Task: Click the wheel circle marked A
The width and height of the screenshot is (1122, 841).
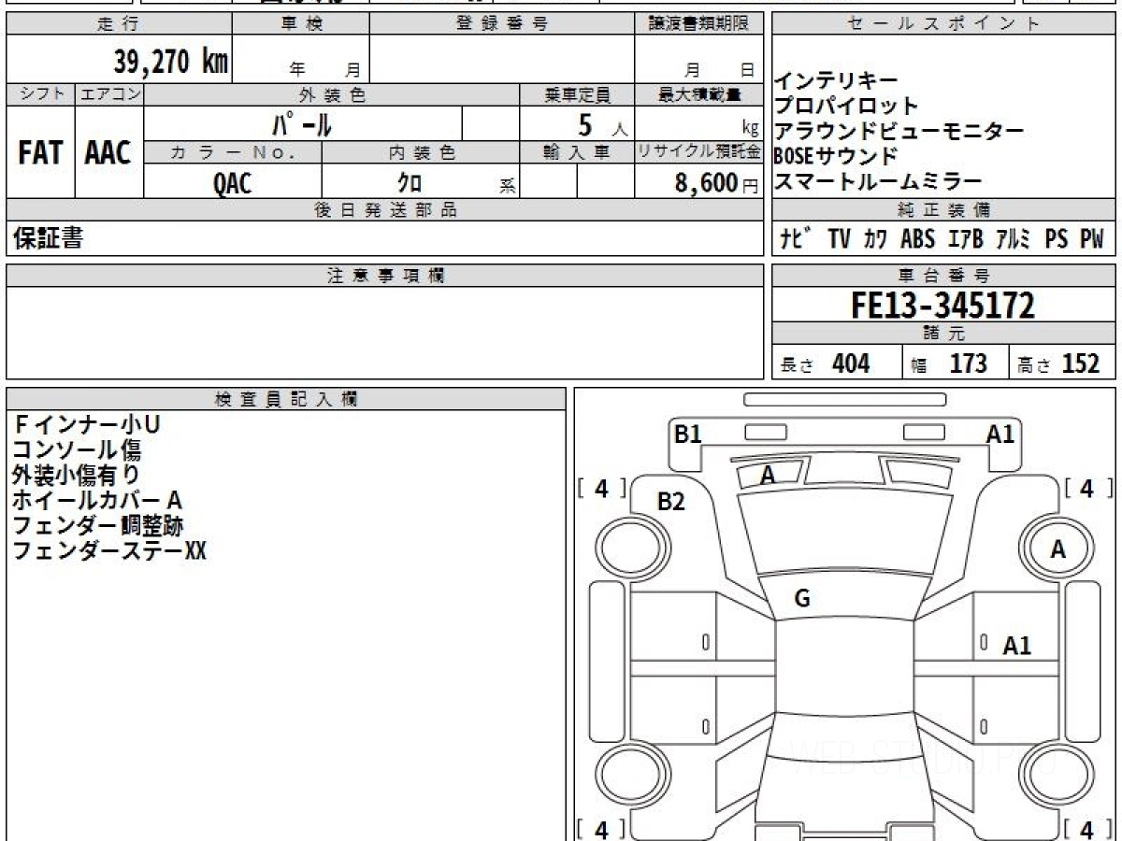Action: pyautogui.click(x=1057, y=549)
